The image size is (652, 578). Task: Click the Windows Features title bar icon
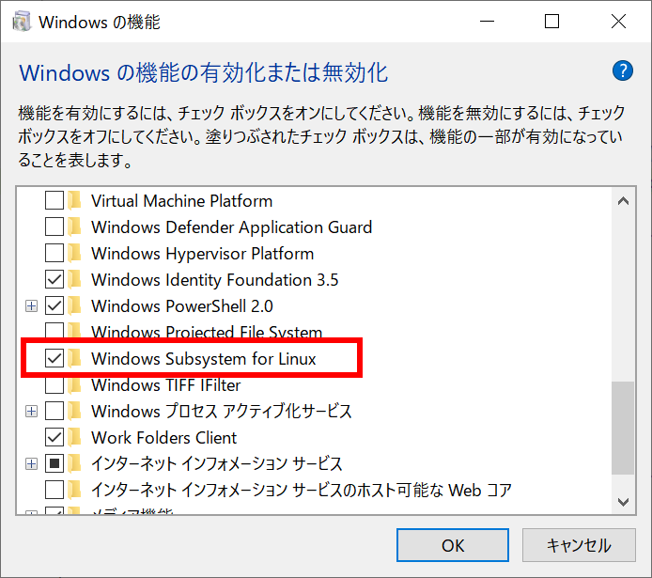22,21
